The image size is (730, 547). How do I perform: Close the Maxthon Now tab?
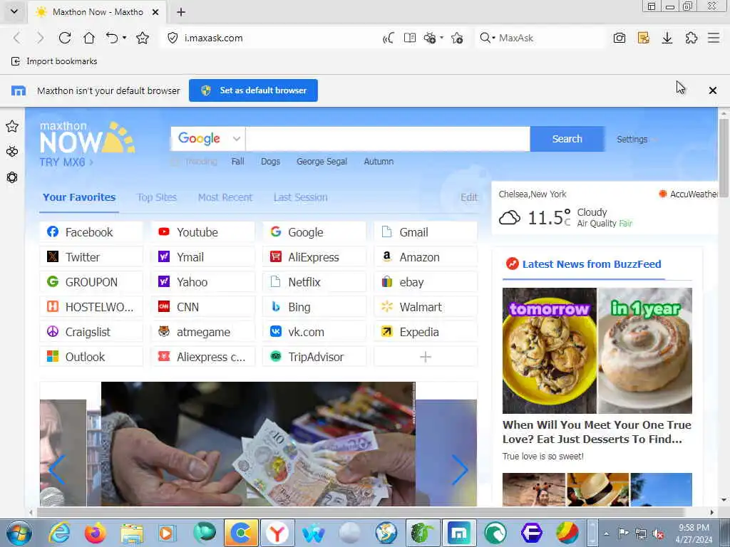point(155,12)
